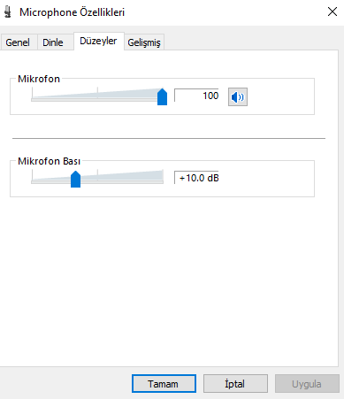344x399 pixels.
Task: Open the Dinle tab
Action: coord(53,42)
